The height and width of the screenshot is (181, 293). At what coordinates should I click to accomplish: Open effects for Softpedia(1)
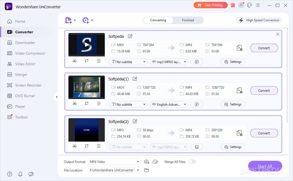click(99, 104)
